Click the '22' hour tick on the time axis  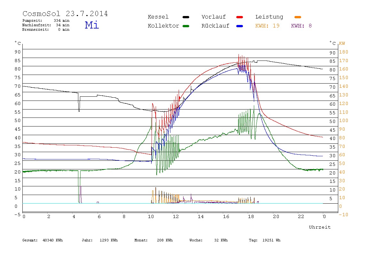pyautogui.click(x=301, y=217)
